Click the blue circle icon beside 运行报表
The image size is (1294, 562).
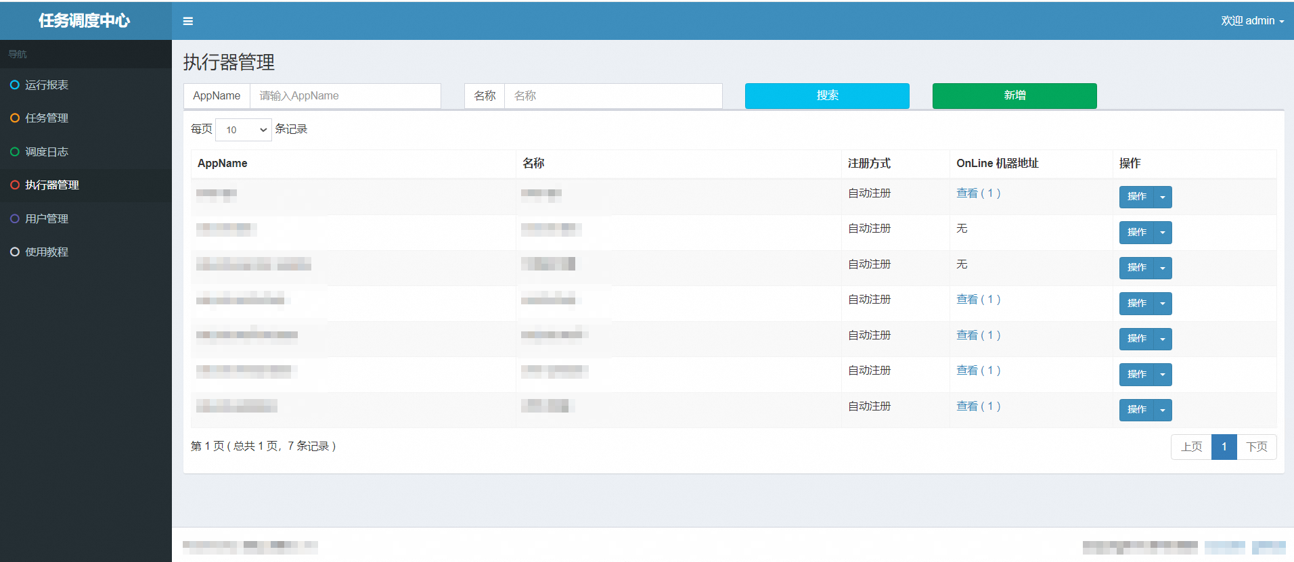tap(14, 85)
